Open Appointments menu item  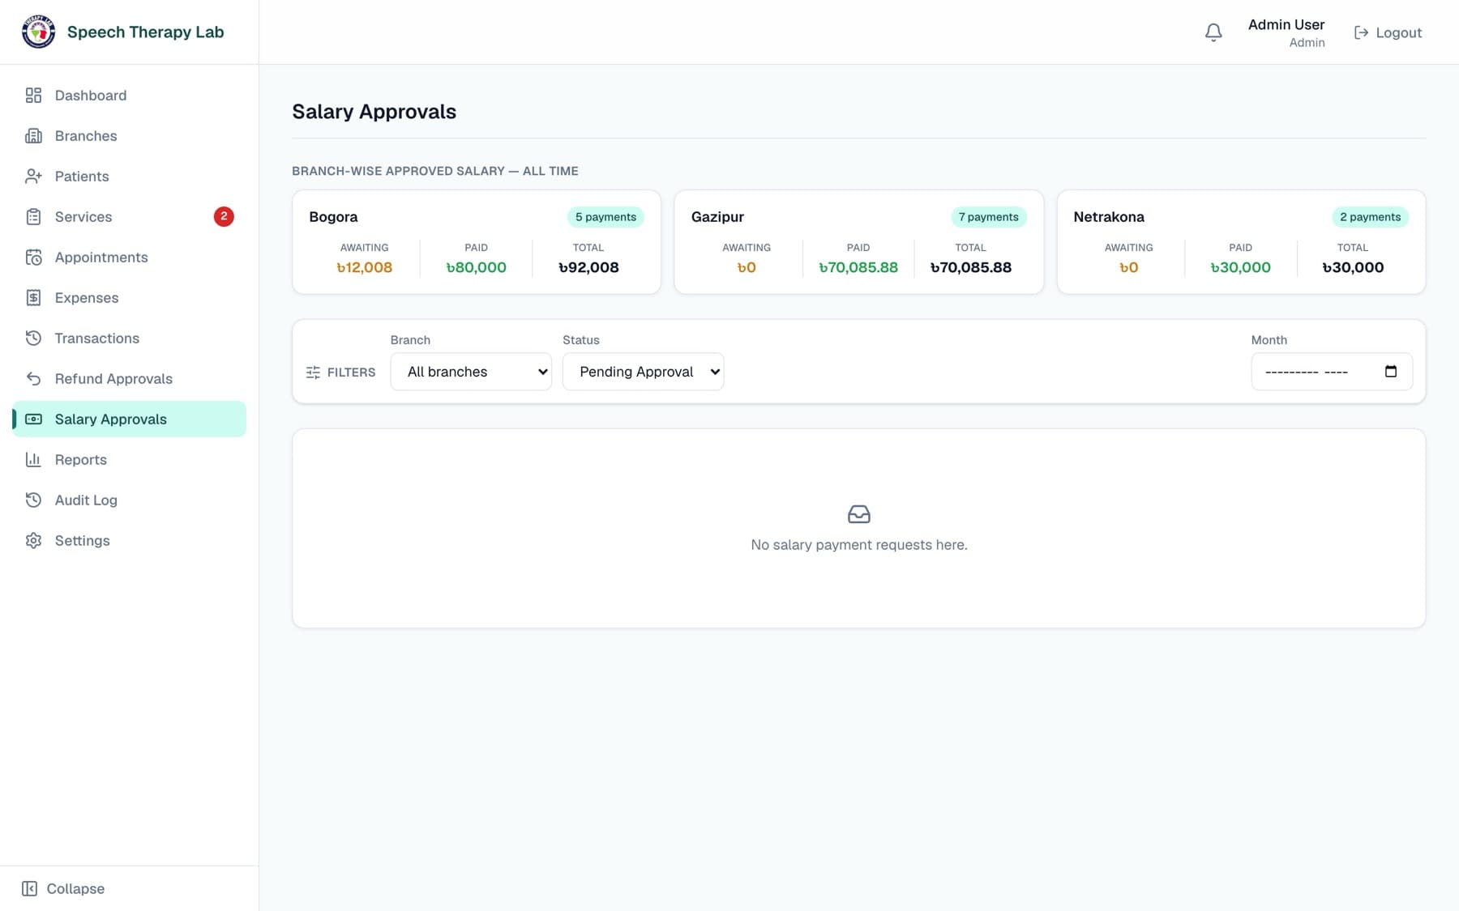[130, 258]
